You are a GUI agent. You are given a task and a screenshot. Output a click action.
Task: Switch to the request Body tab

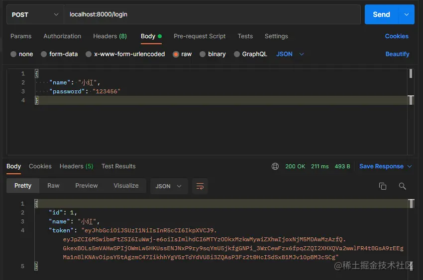click(151, 36)
